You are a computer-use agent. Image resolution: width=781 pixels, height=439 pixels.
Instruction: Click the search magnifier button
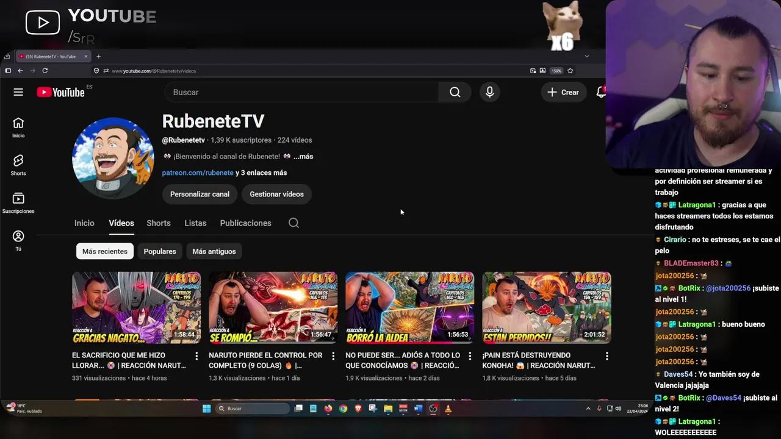coord(455,92)
